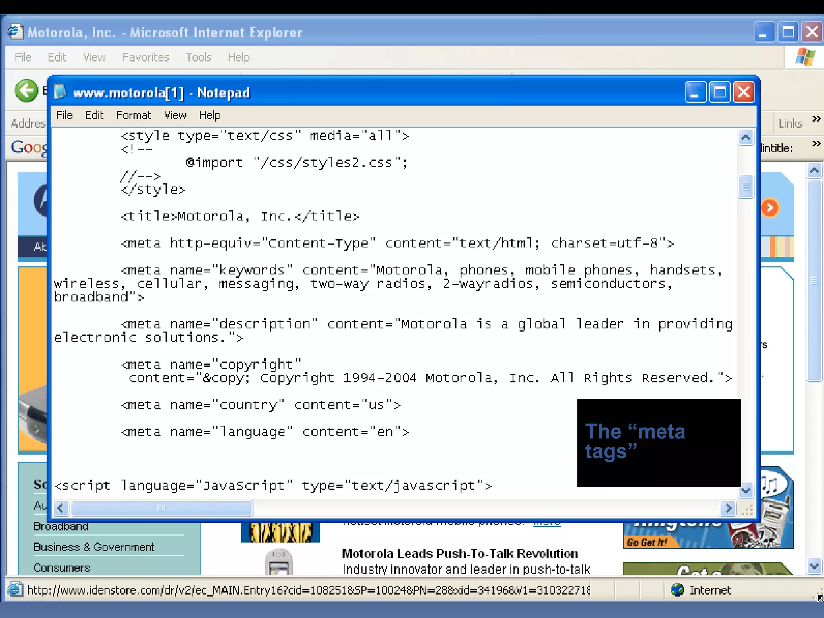Click the page icon in the IE status bar

pyautogui.click(x=15, y=590)
